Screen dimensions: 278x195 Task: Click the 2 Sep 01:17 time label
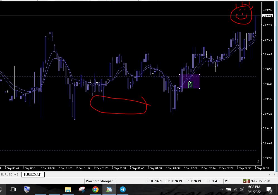(x=83, y=168)
